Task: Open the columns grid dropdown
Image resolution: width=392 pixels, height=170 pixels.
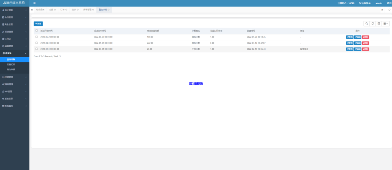Action: (x=385, y=23)
